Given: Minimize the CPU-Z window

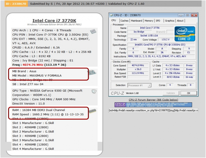Looking at the screenshot, I should pos(181,15).
